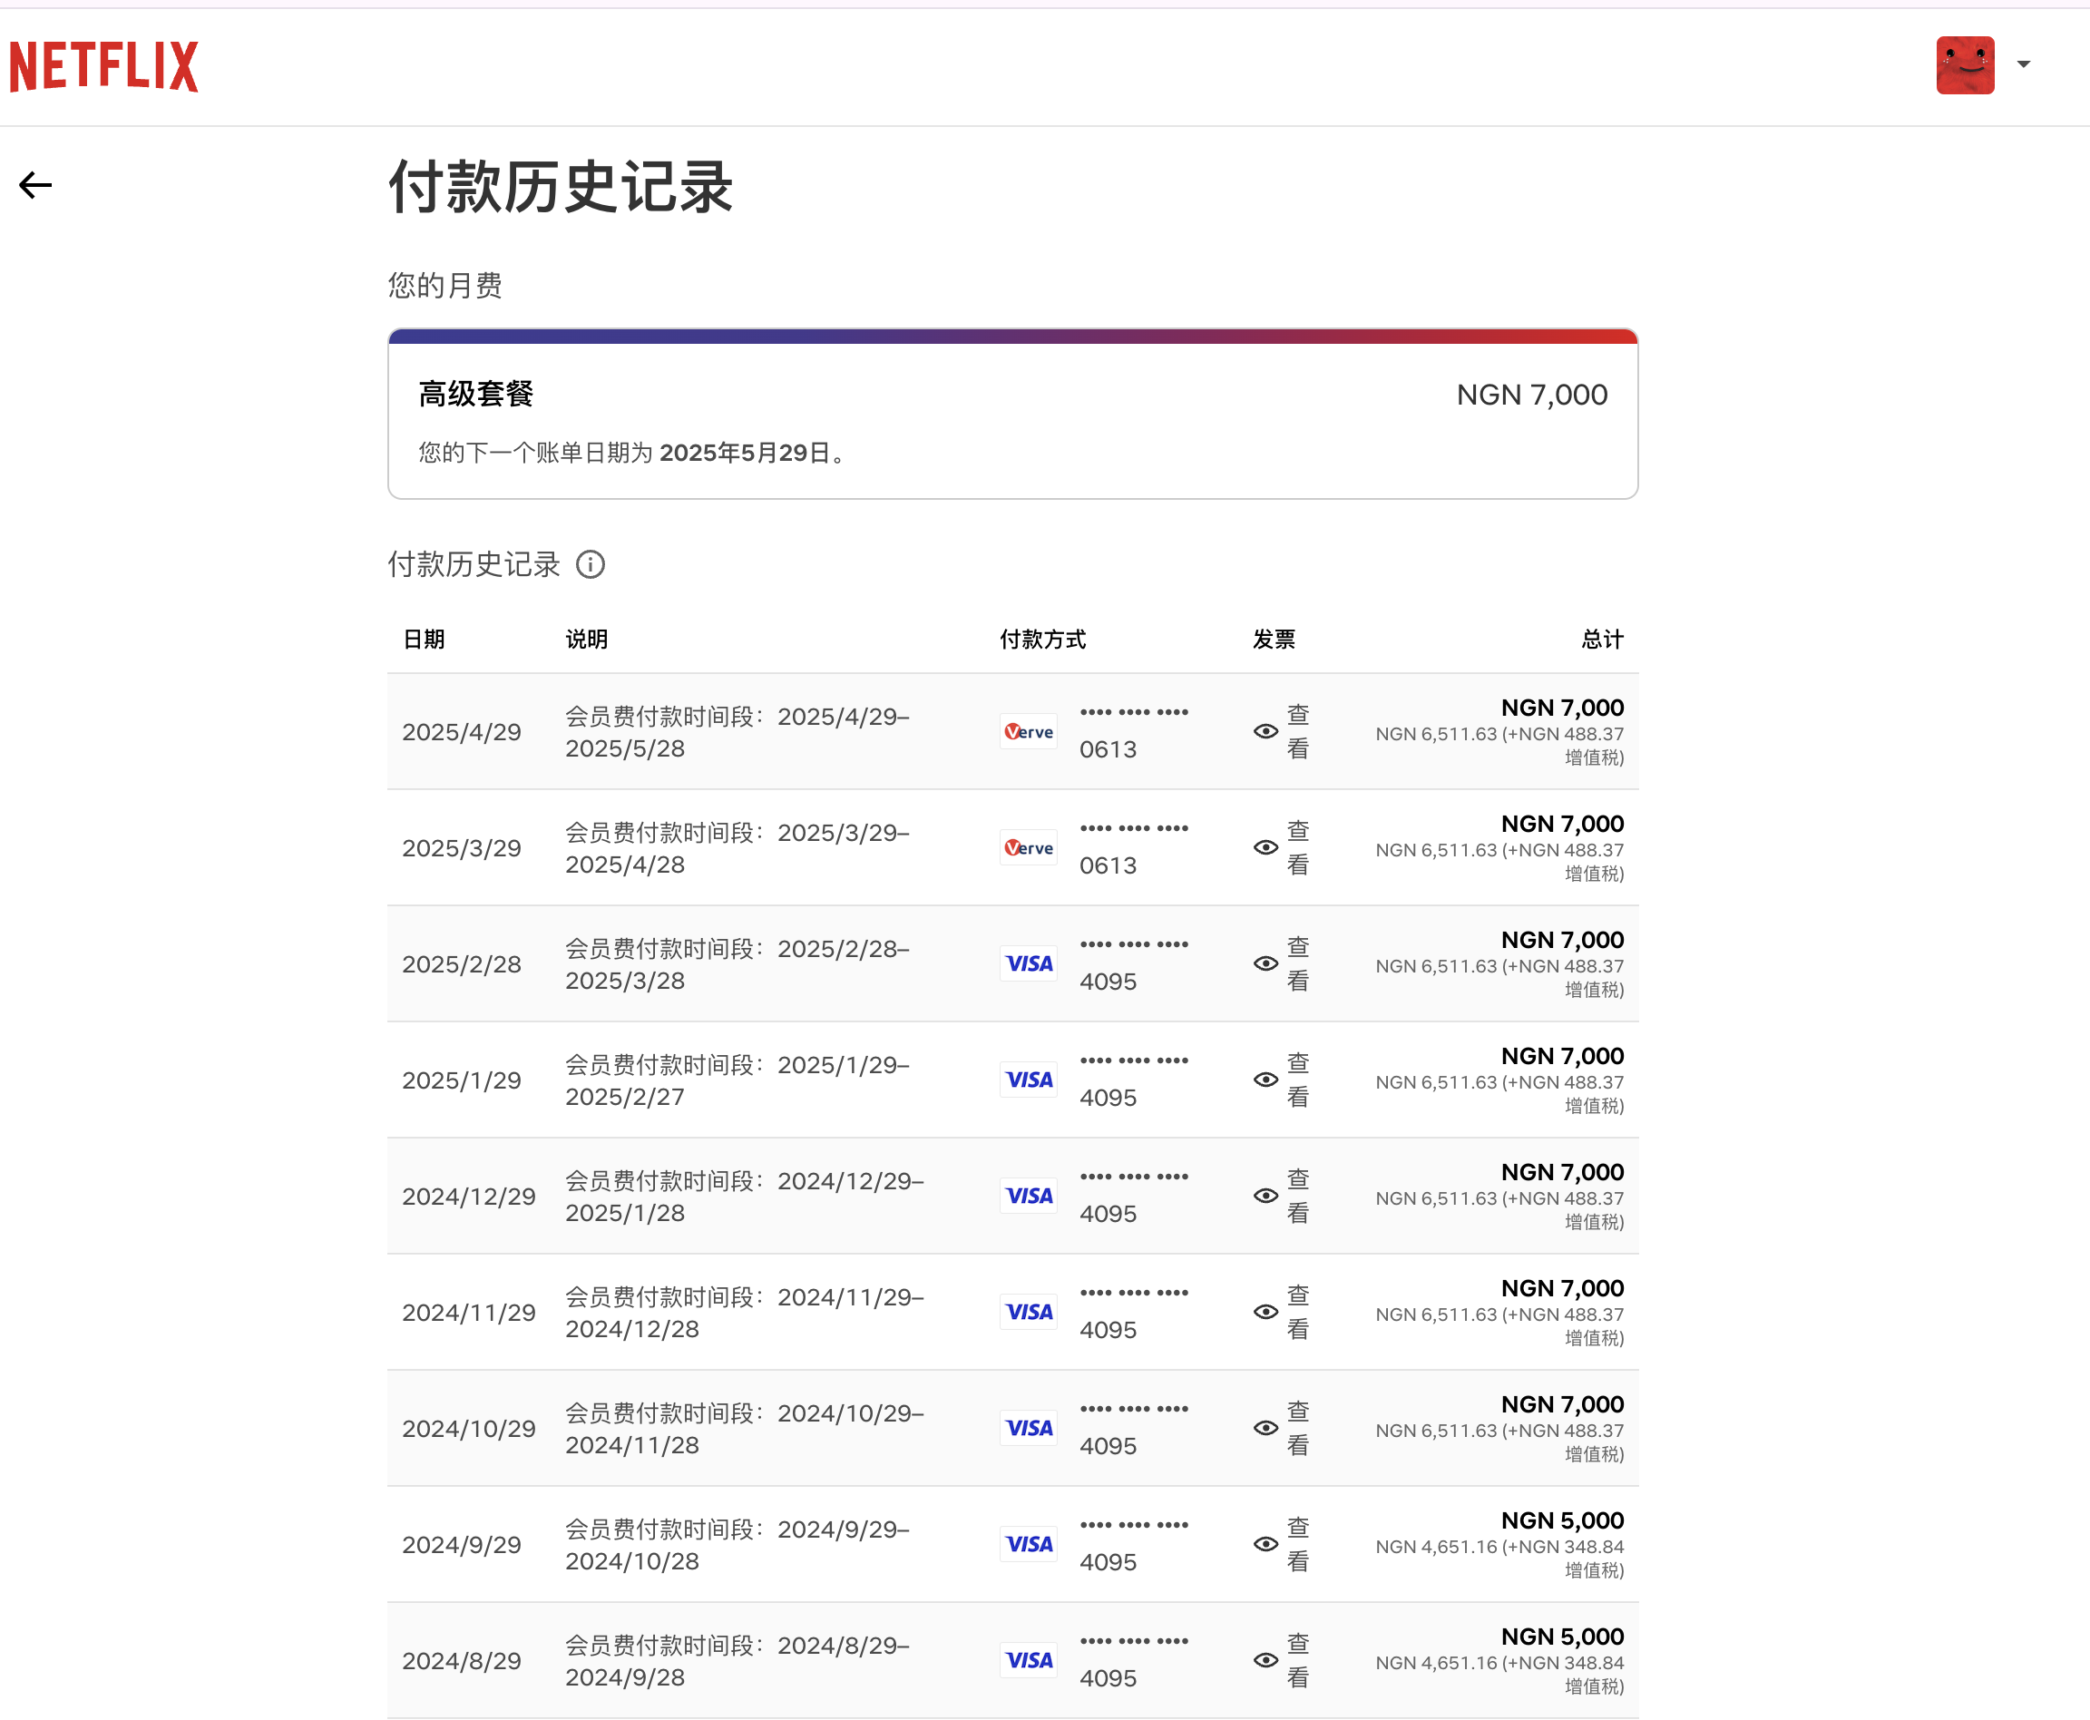The image size is (2090, 1720).
Task: Click the date cell 2025/4/29
Action: [x=462, y=732]
